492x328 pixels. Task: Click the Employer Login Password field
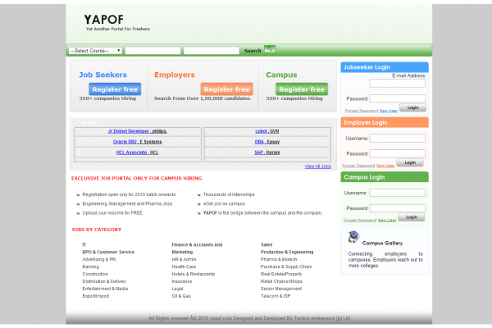pos(397,153)
